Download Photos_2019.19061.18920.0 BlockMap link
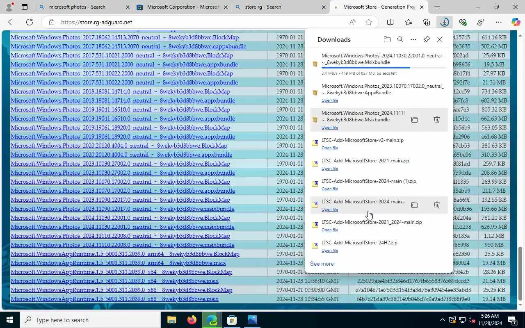The image size is (525, 328). coord(120,128)
